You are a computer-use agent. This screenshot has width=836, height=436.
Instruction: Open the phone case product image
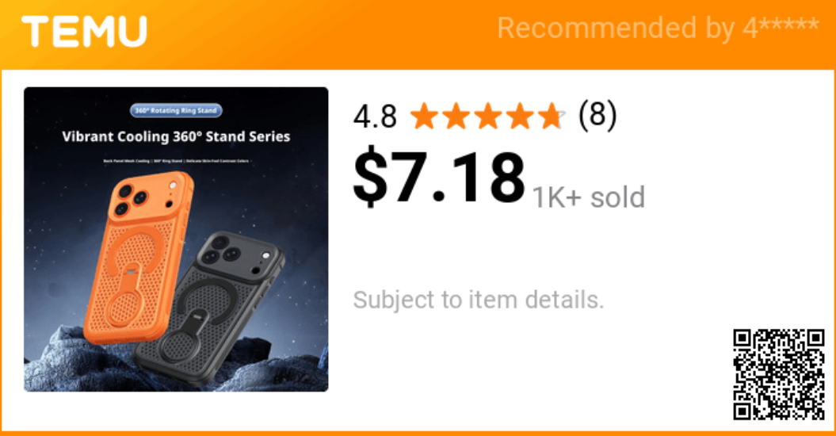[176, 239]
